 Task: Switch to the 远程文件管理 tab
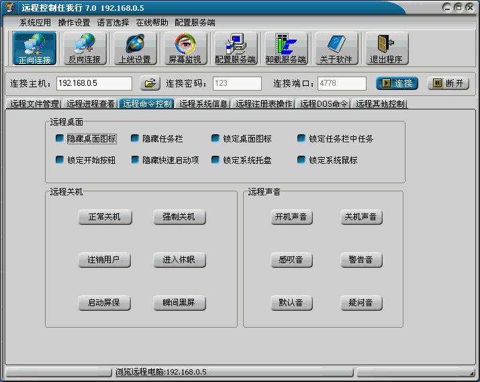click(x=34, y=104)
